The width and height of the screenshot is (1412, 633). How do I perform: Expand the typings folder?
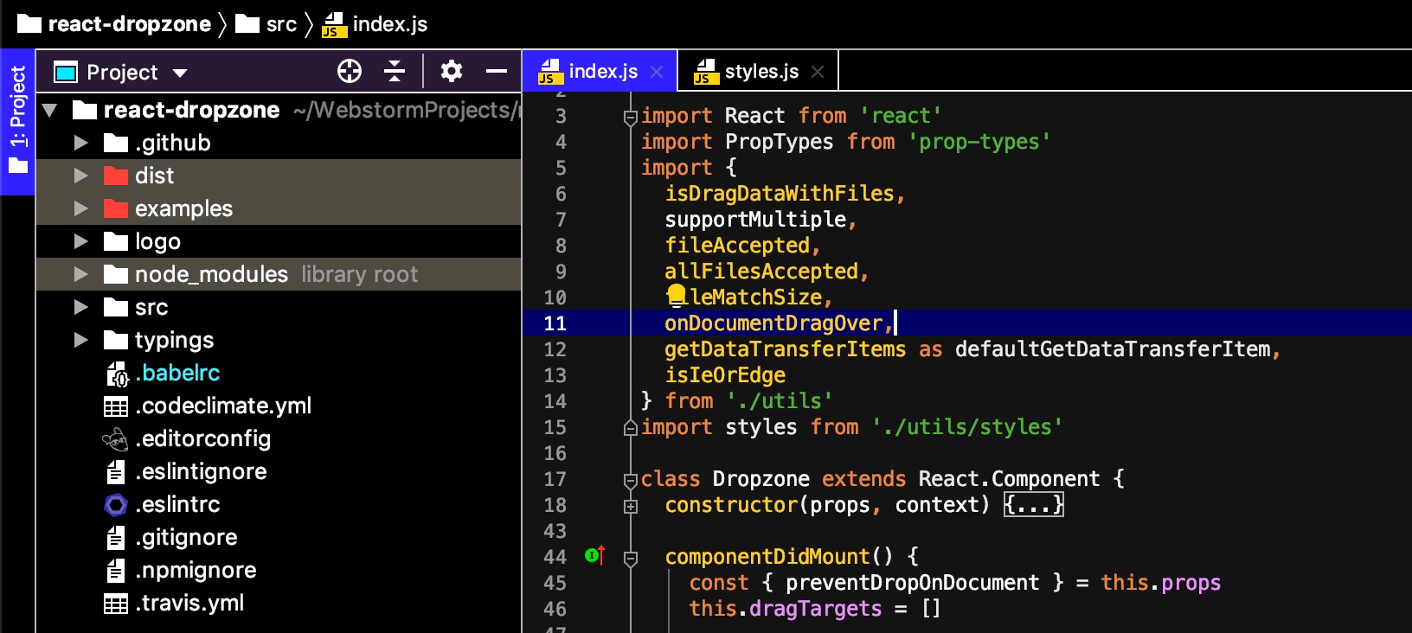[81, 340]
